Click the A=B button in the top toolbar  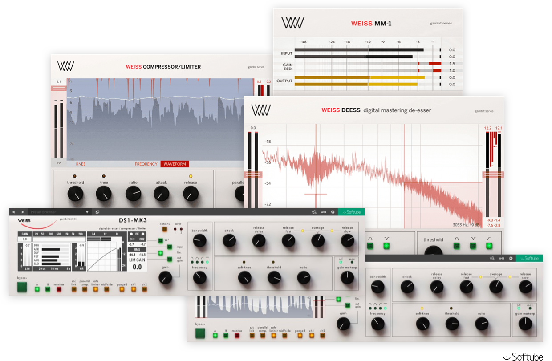pyautogui.click(x=324, y=212)
